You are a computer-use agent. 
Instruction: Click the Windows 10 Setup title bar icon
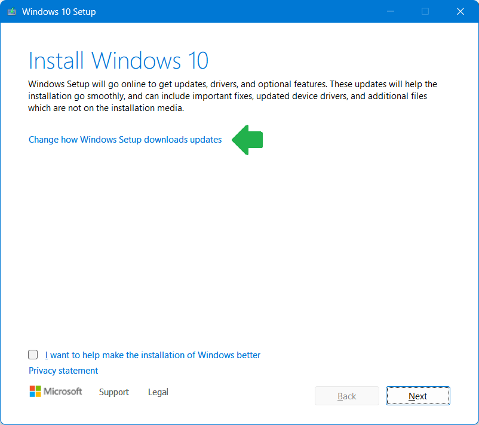[11, 11]
